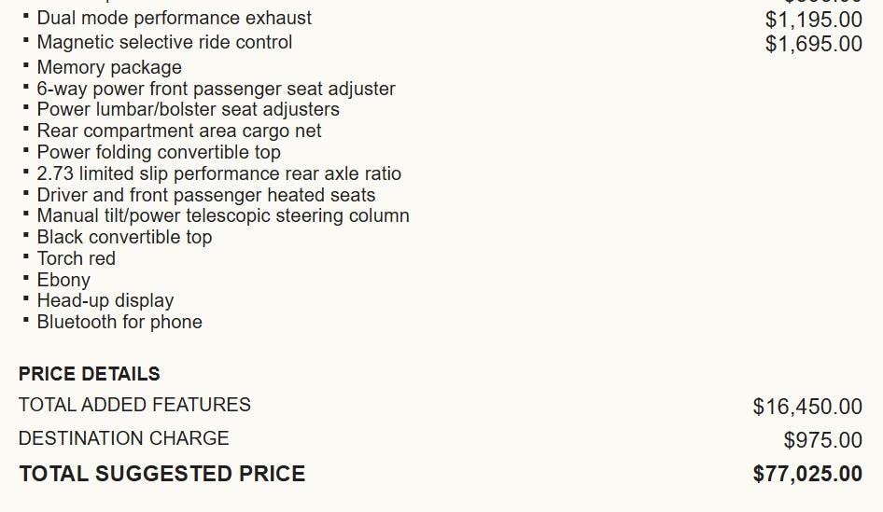The image size is (883, 512).
Task: Click the Ebony interior entry
Action: tap(63, 280)
